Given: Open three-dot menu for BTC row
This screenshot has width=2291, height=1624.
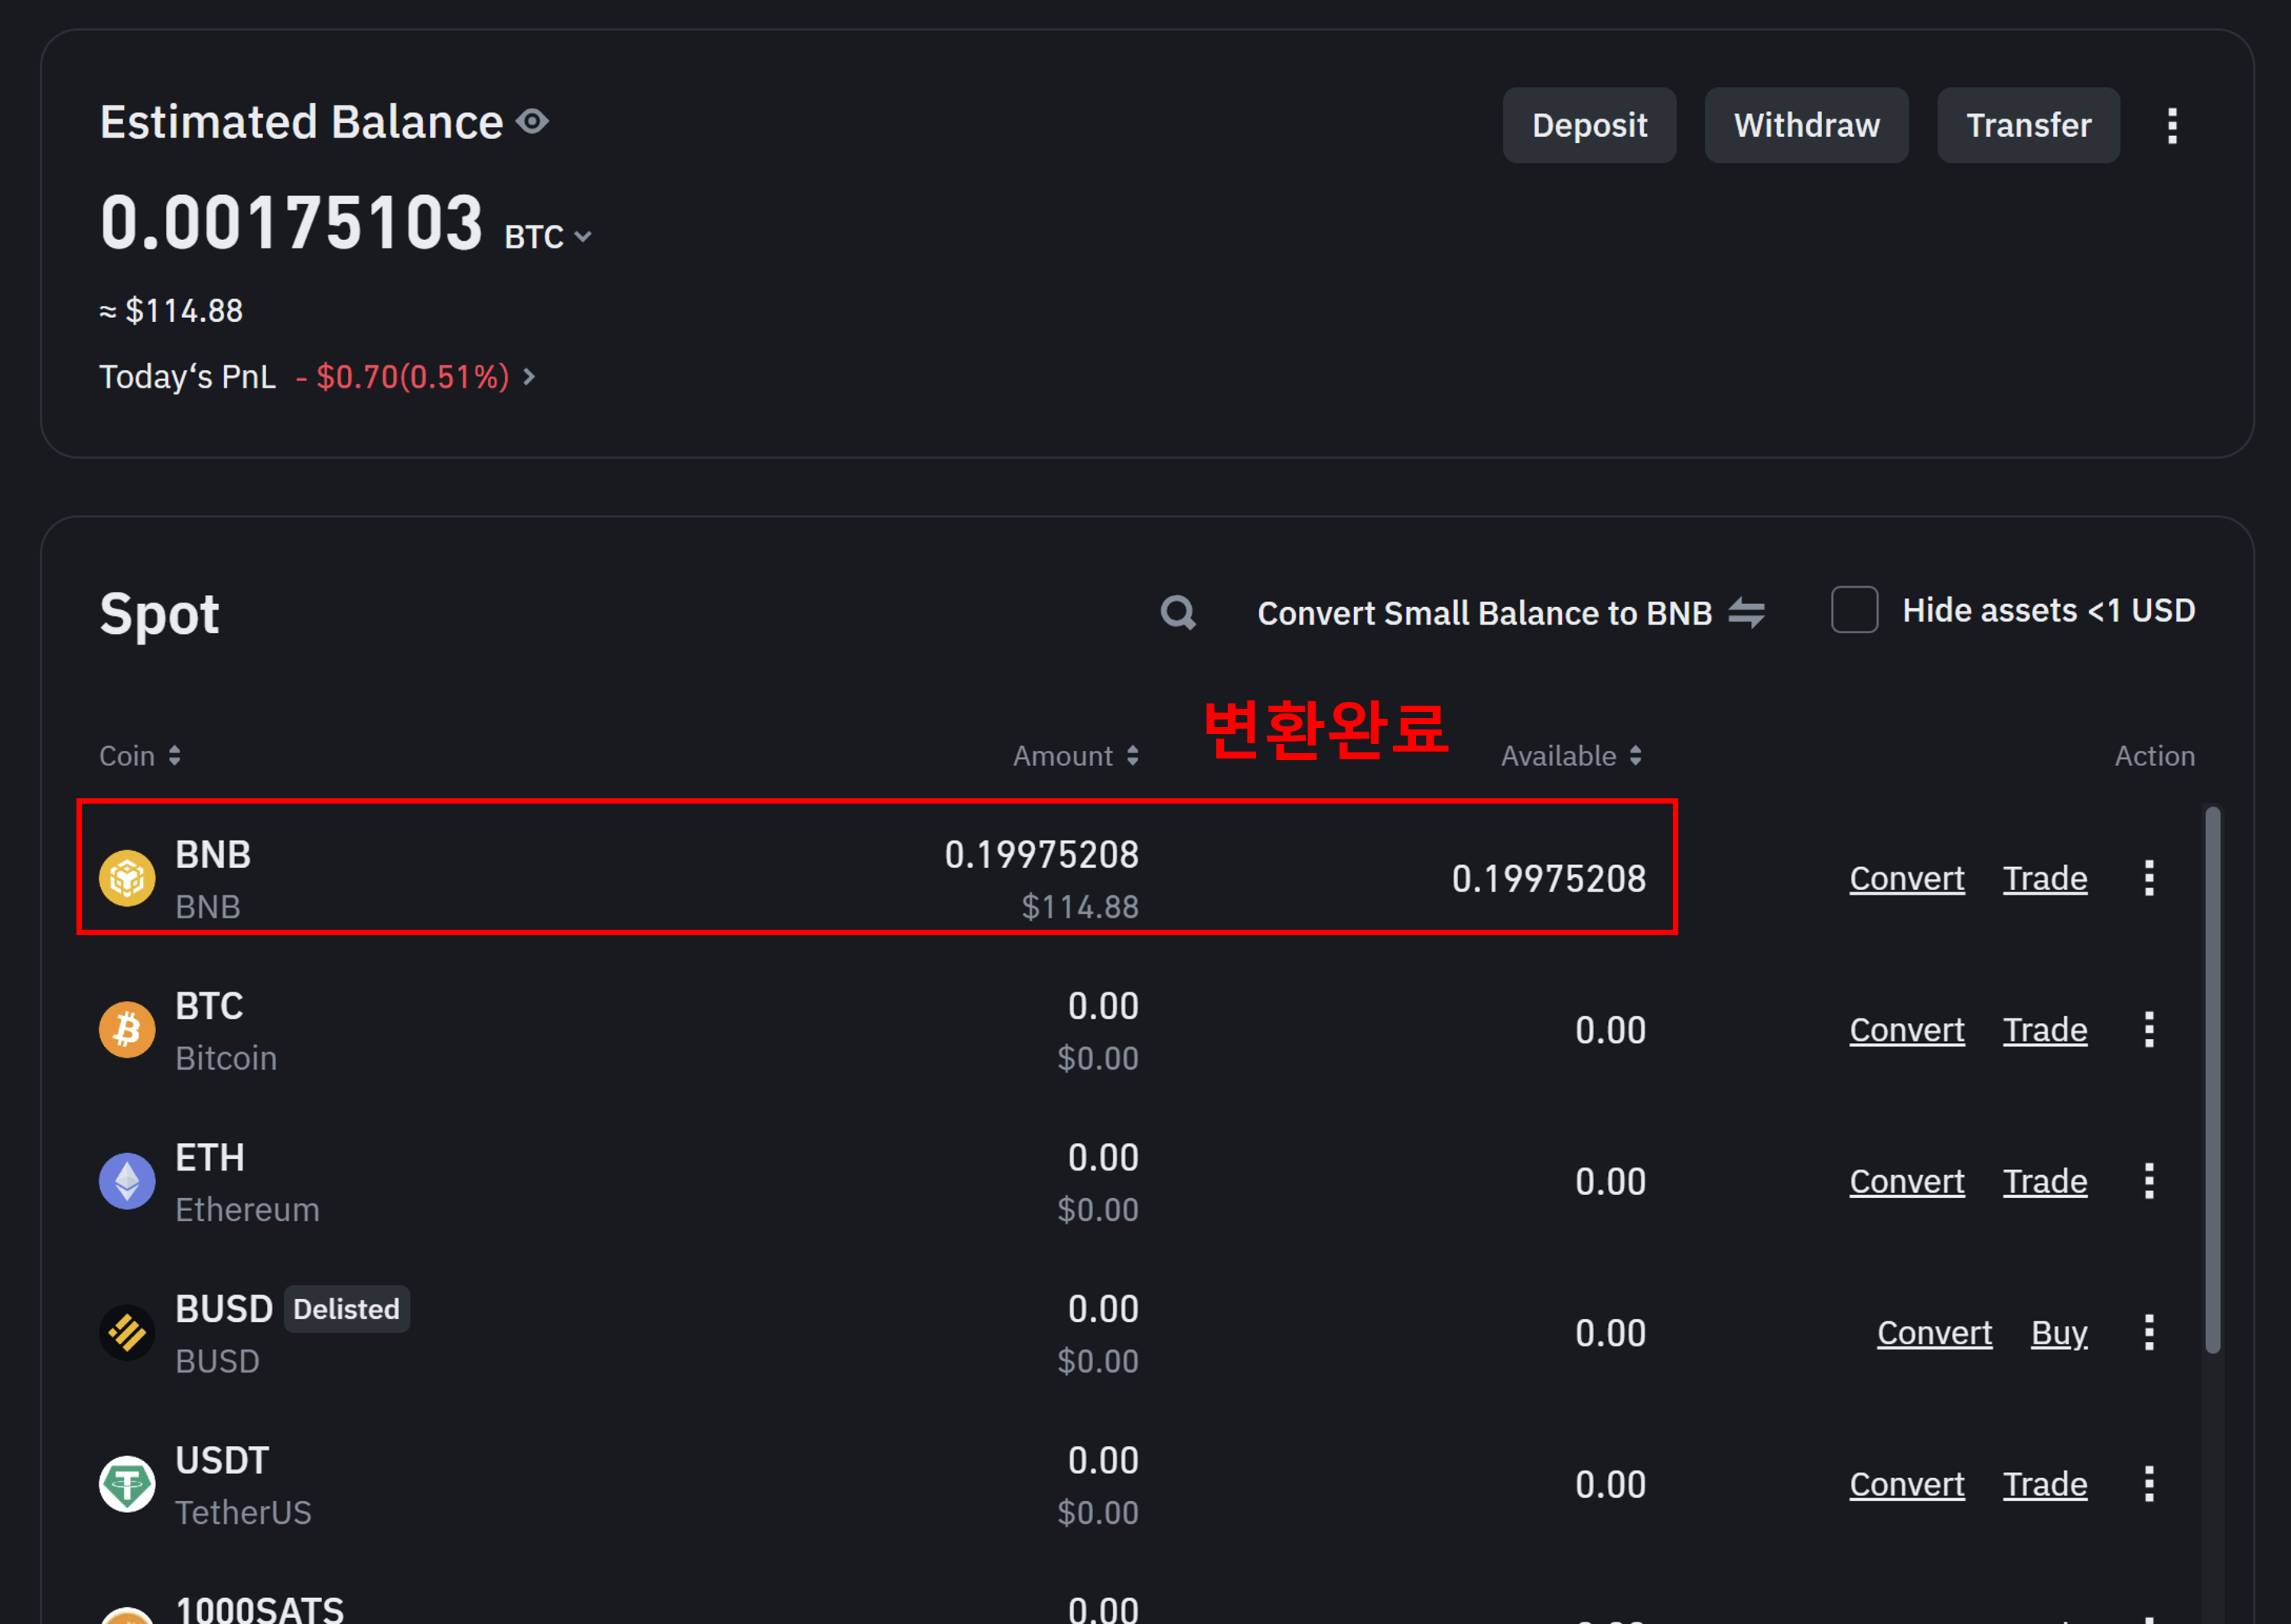Looking at the screenshot, I should tap(2148, 1029).
